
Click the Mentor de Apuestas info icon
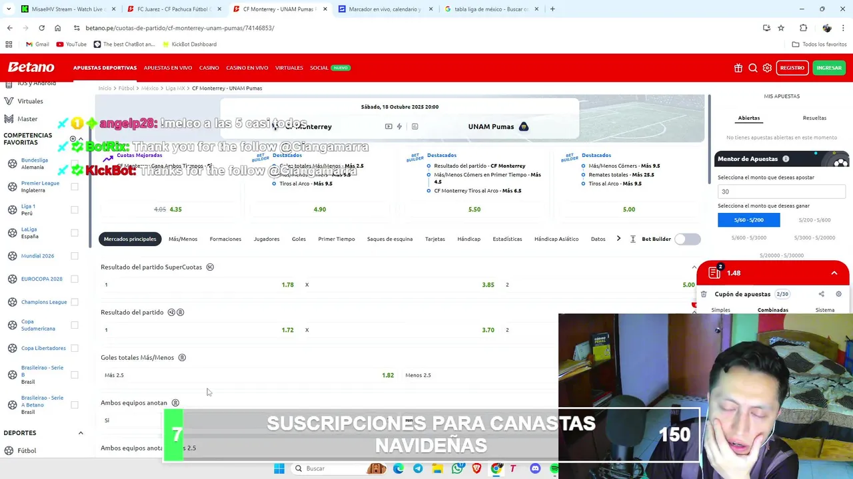[x=786, y=159]
